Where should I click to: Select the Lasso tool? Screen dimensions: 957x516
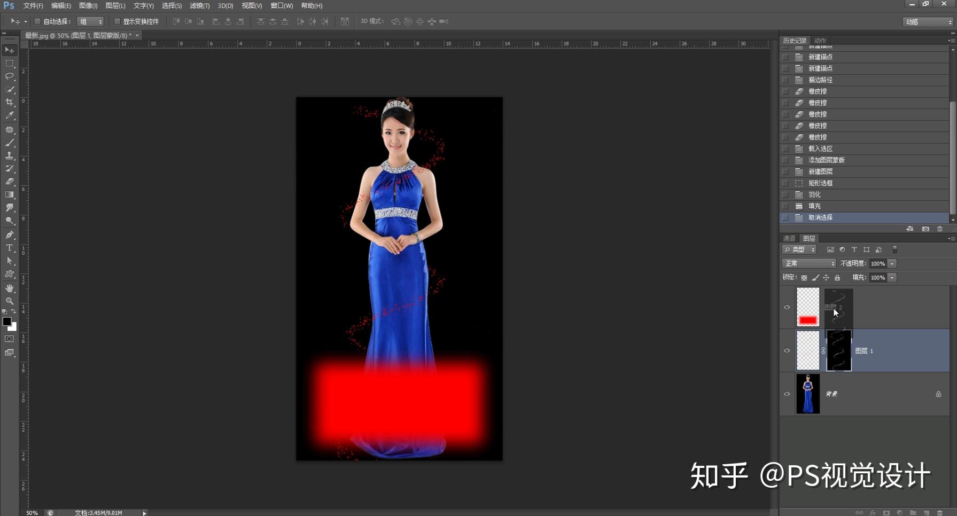click(x=10, y=76)
